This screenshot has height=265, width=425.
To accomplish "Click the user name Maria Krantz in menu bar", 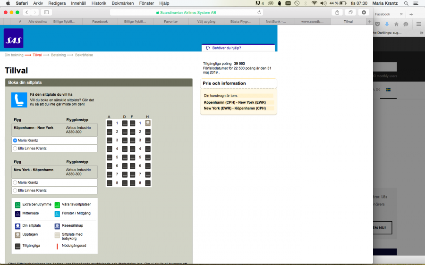I will click(385, 3).
